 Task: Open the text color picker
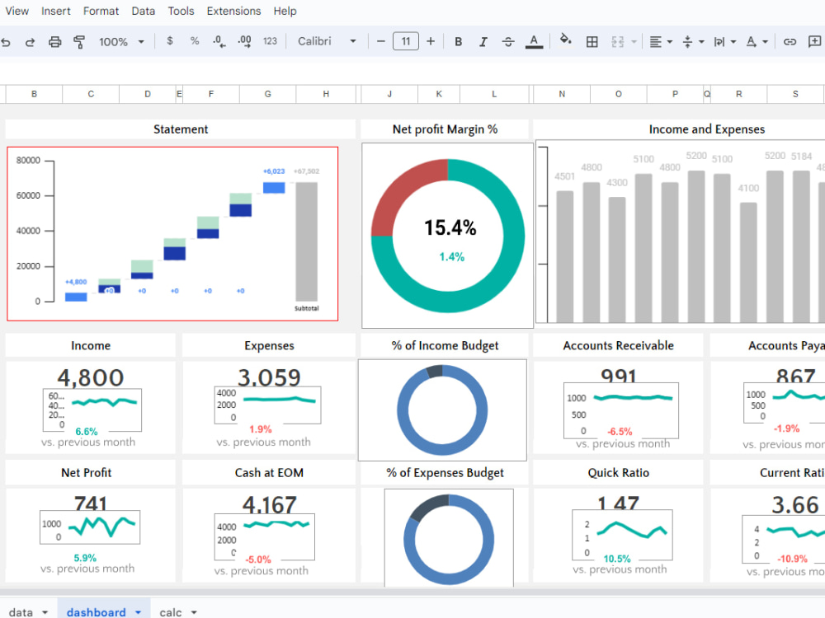click(x=534, y=41)
